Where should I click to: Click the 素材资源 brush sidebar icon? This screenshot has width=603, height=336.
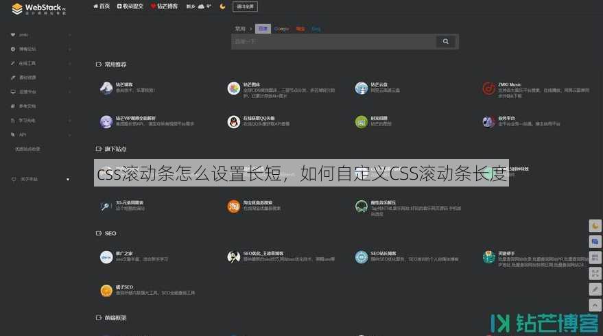pyautogui.click(x=13, y=77)
